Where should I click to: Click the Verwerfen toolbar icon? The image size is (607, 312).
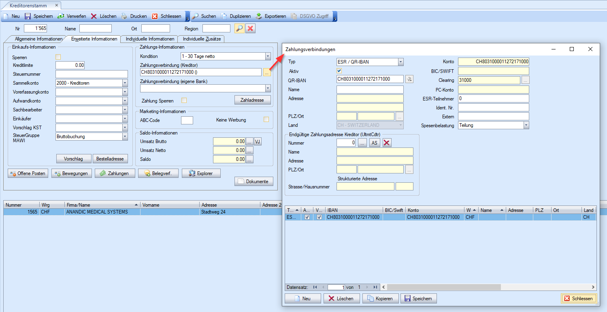click(61, 16)
